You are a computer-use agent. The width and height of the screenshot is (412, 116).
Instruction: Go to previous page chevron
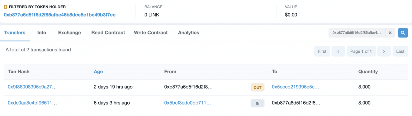click(x=339, y=51)
